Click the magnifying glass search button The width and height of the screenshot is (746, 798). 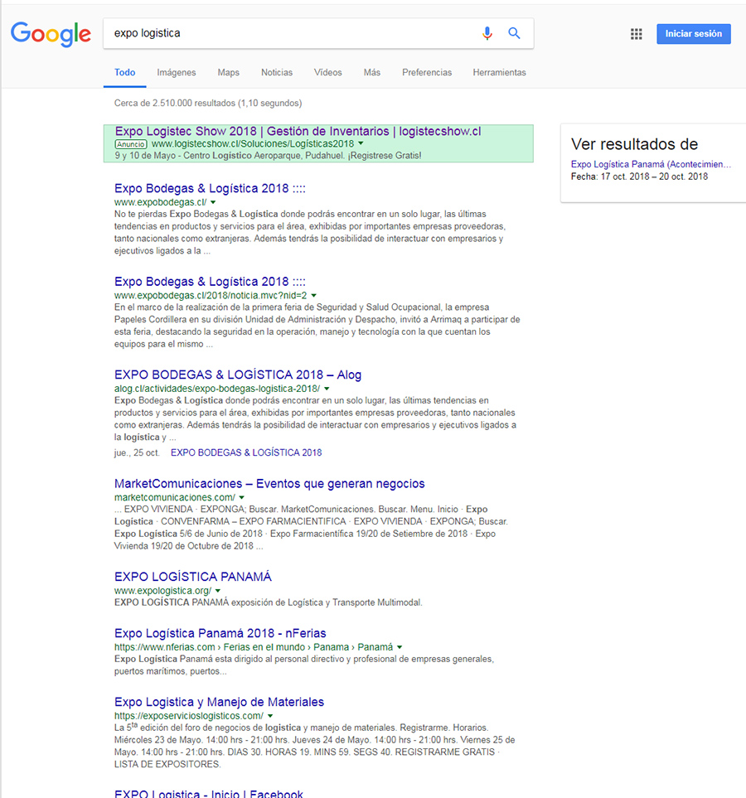click(514, 34)
